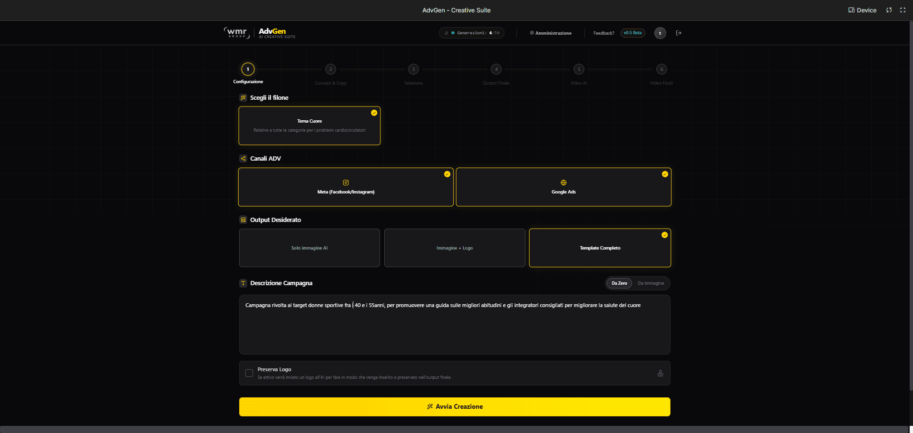
Task: Click the Device icon in top bar
Action: (x=851, y=10)
